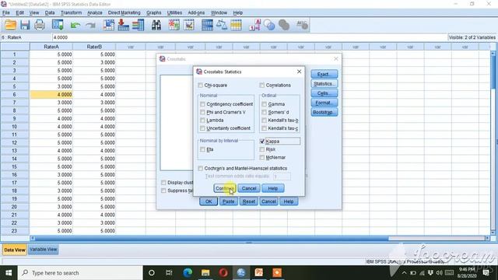The width and height of the screenshot is (498, 280).
Task: Click the Weight cases balance scale icon
Action: [x=222, y=25]
